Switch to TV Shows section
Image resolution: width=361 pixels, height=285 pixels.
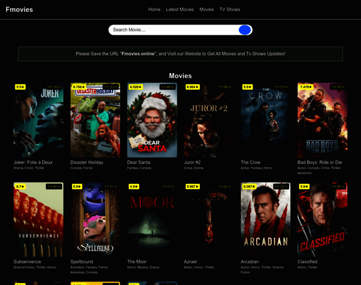point(230,9)
